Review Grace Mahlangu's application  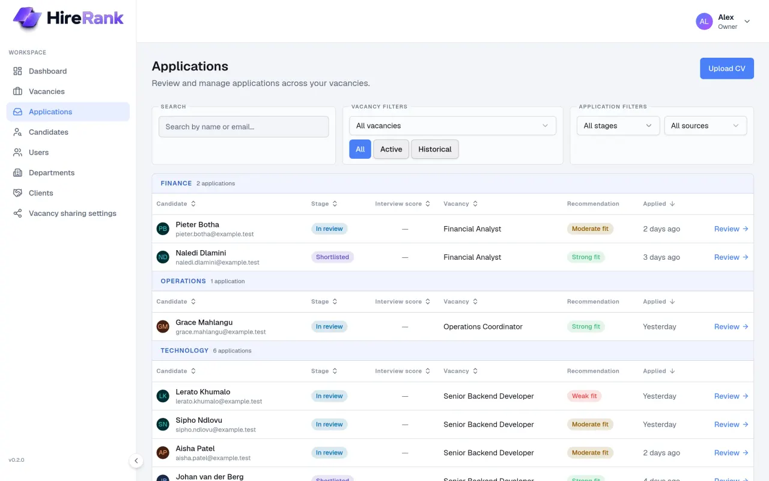coord(731,327)
